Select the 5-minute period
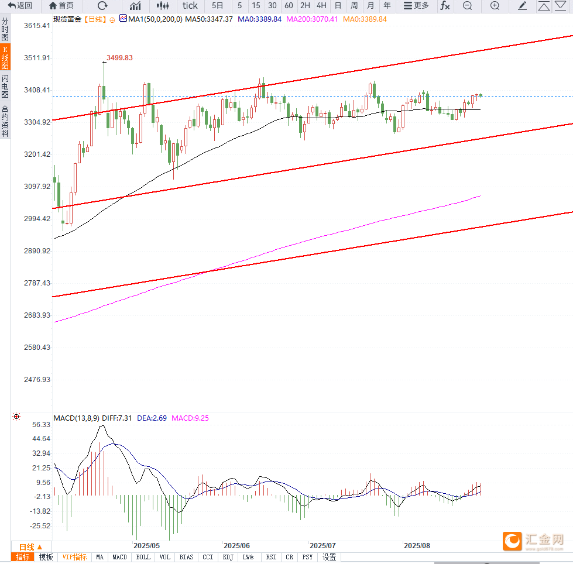The width and height of the screenshot is (573, 564). coord(240,5)
